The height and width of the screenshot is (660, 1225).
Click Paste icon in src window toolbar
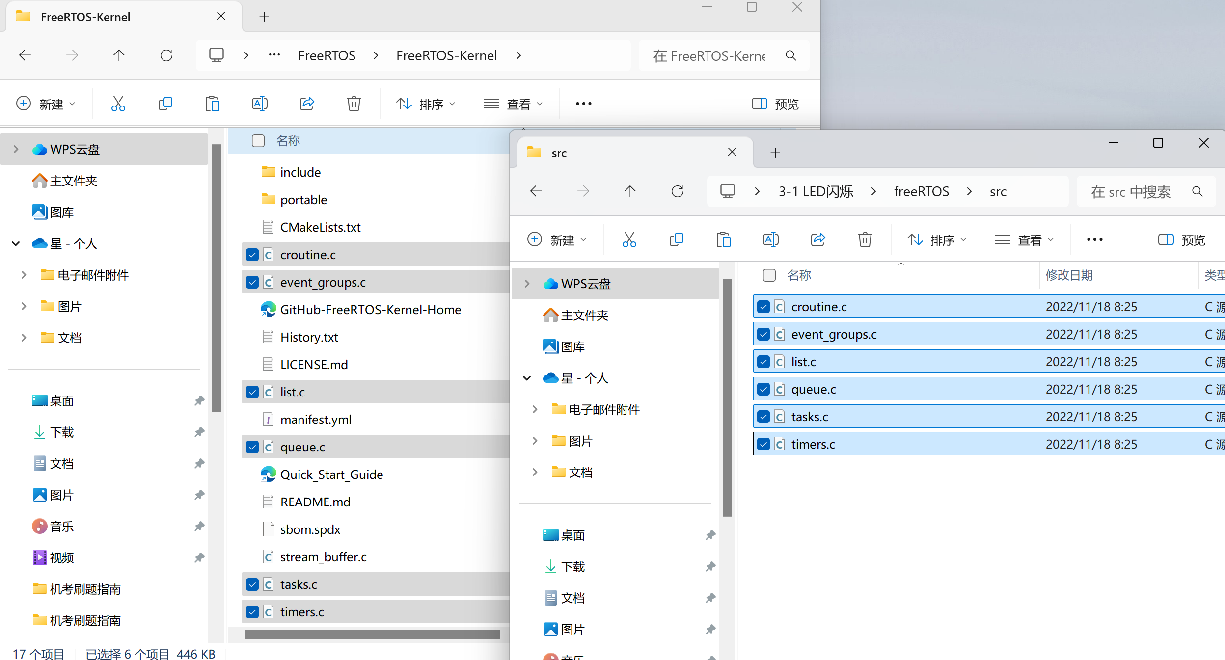click(723, 239)
